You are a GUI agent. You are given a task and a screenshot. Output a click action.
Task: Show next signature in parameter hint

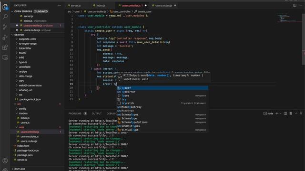pos(120,80)
